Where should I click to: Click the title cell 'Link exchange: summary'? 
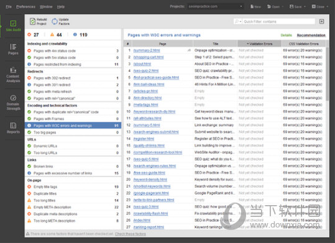coord(214,125)
